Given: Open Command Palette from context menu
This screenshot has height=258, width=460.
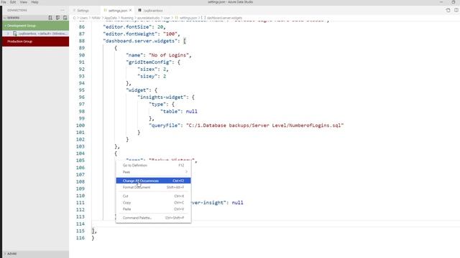Looking at the screenshot, I should (153, 218).
